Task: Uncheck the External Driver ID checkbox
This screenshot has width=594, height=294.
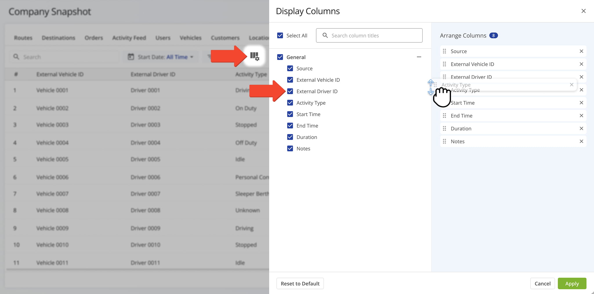Action: point(290,91)
